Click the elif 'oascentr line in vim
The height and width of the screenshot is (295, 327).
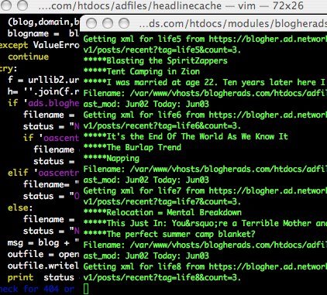pyautogui.click(x=43, y=173)
